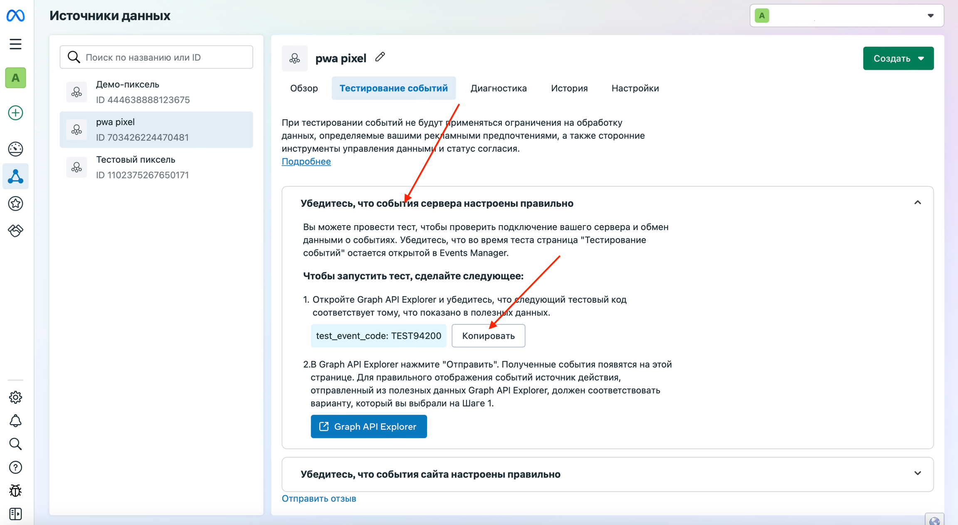Click the green plus connect-data icon
Image resolution: width=958 pixels, height=525 pixels.
point(15,113)
